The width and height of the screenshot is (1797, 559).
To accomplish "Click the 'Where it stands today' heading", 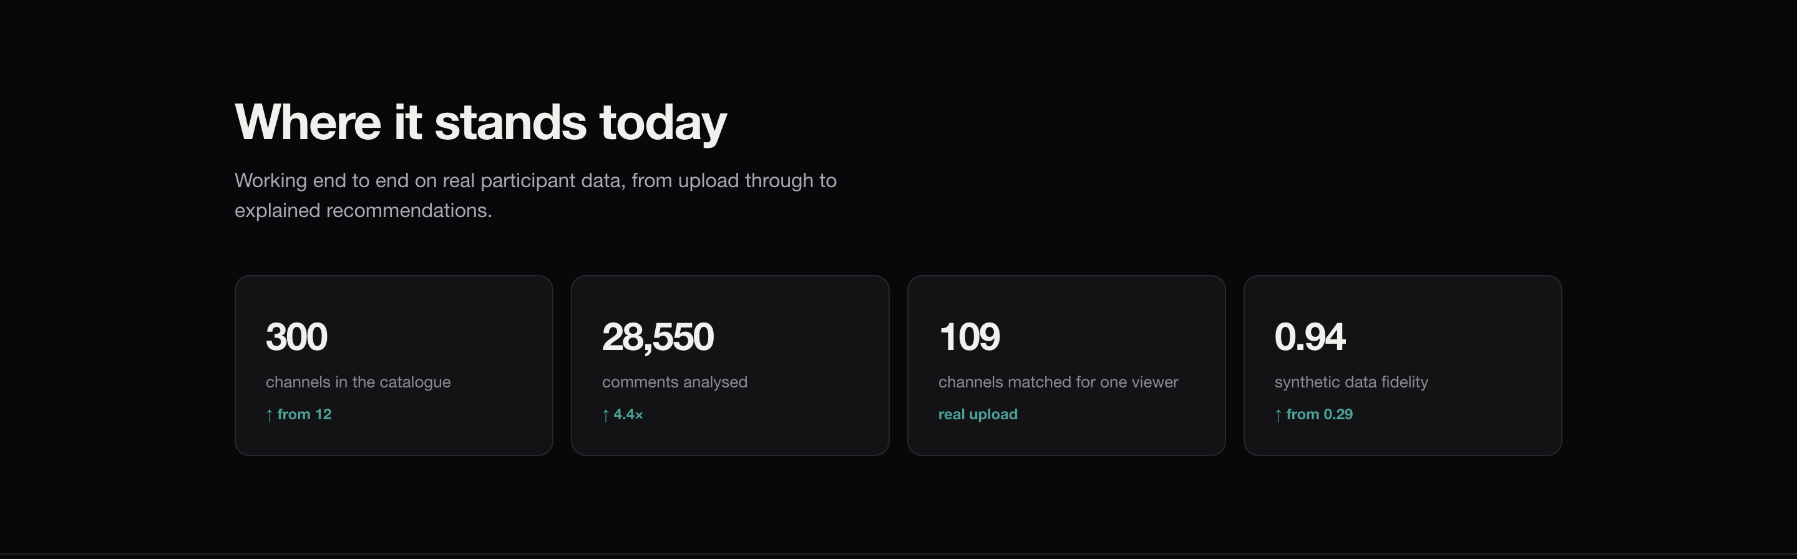I will coord(480,123).
